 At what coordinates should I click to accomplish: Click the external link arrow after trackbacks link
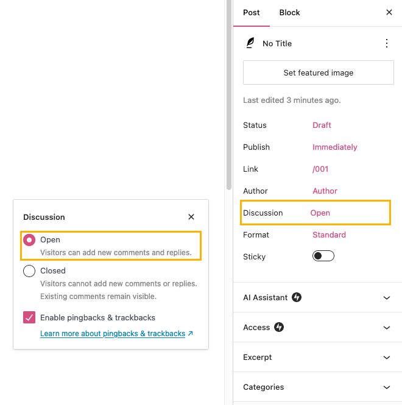(x=191, y=334)
